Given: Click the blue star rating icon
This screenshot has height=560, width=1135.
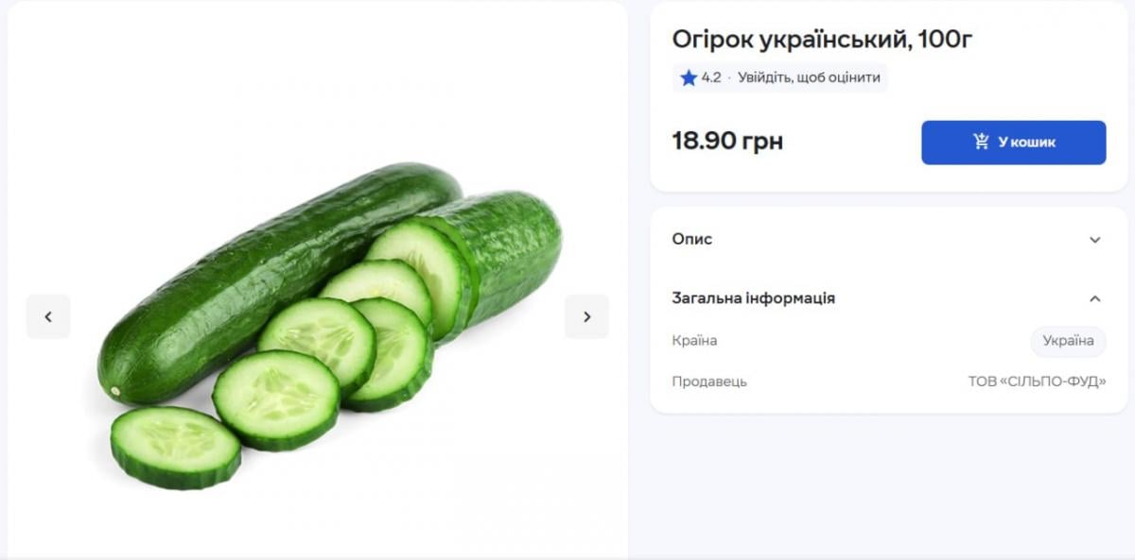Looking at the screenshot, I should pos(688,78).
